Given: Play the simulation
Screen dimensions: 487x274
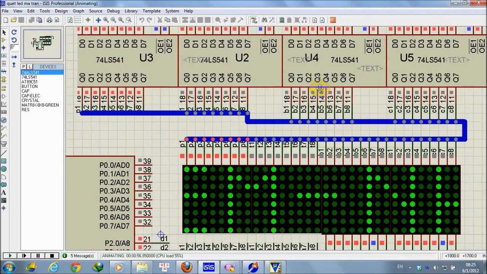Looking at the screenshot, I should pyautogui.click(x=10, y=256).
